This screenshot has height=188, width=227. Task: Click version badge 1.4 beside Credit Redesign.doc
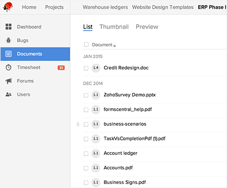96,68
